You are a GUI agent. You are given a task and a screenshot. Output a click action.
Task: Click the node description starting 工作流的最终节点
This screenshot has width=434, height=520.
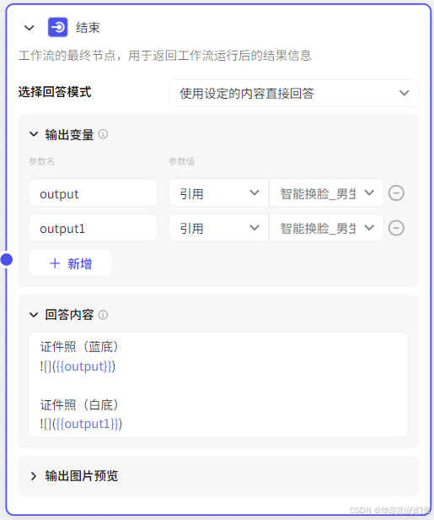tap(165, 56)
